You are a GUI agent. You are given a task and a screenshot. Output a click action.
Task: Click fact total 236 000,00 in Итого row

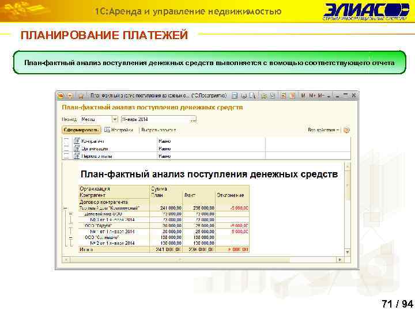(201, 249)
